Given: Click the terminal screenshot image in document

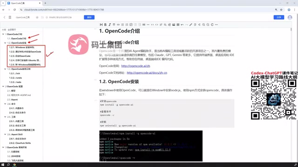Looking at the screenshot, I should pyautogui.click(x=151, y=146).
